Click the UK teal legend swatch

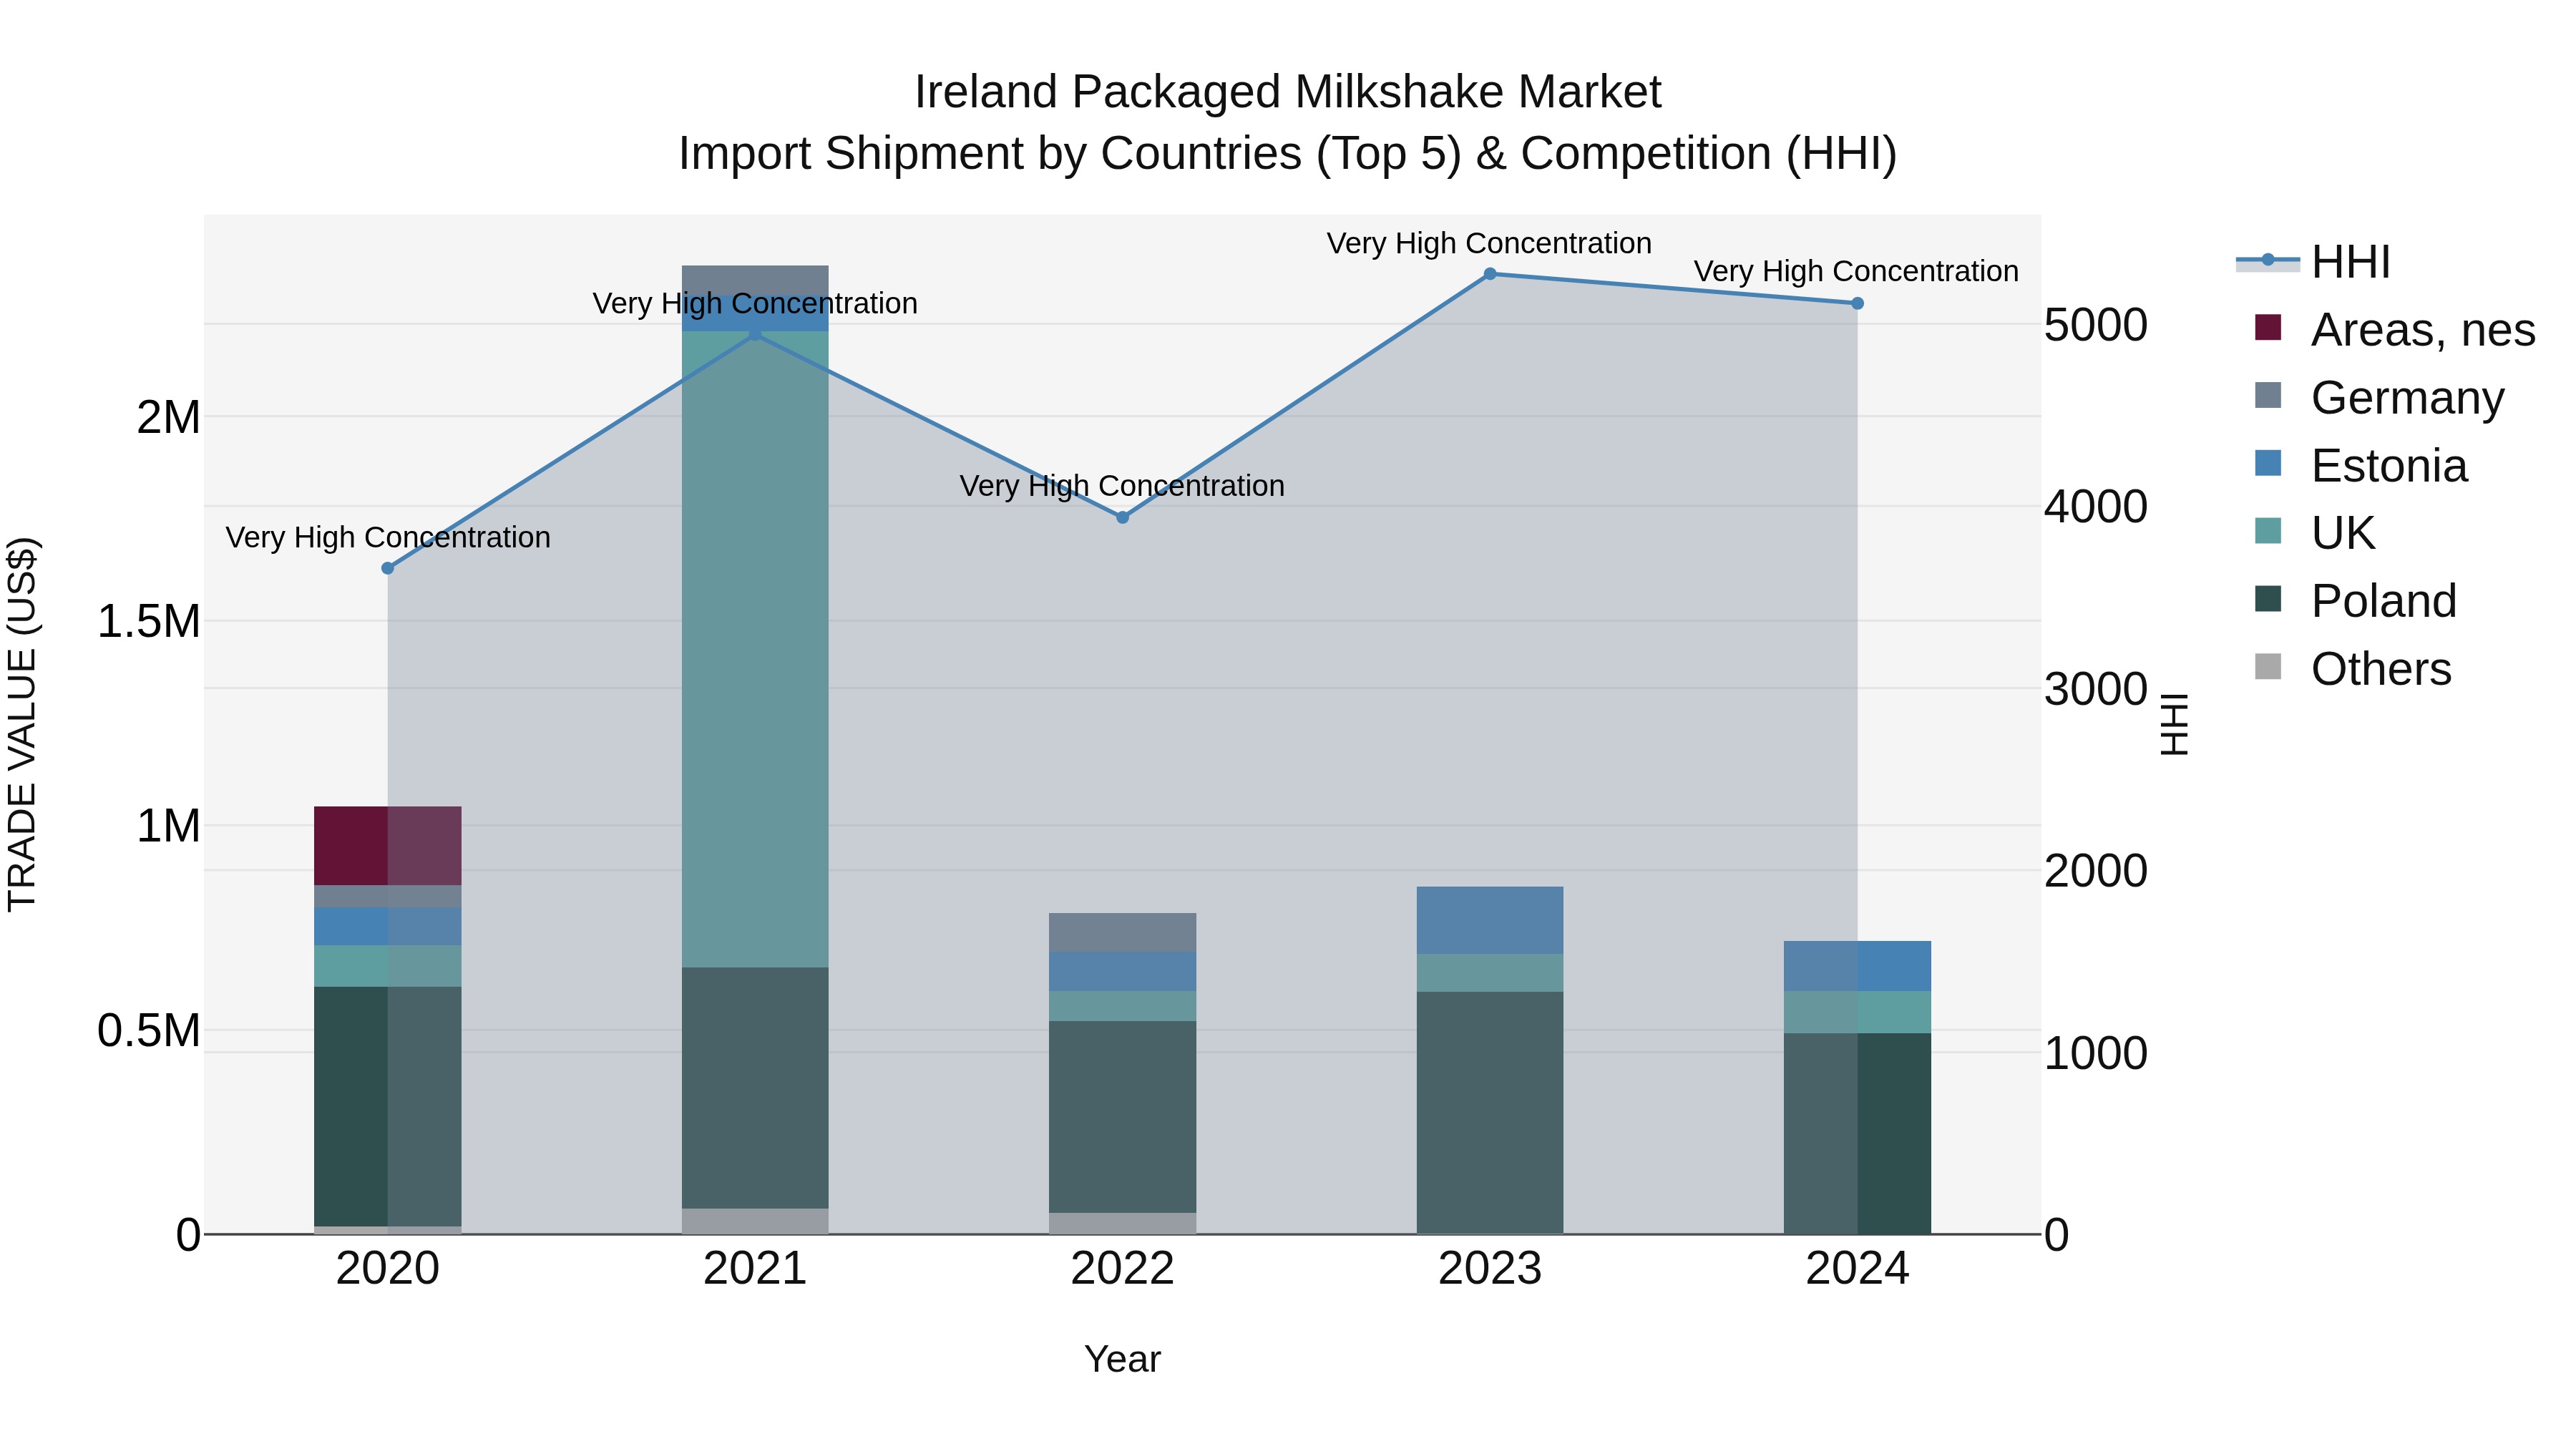point(2268,531)
